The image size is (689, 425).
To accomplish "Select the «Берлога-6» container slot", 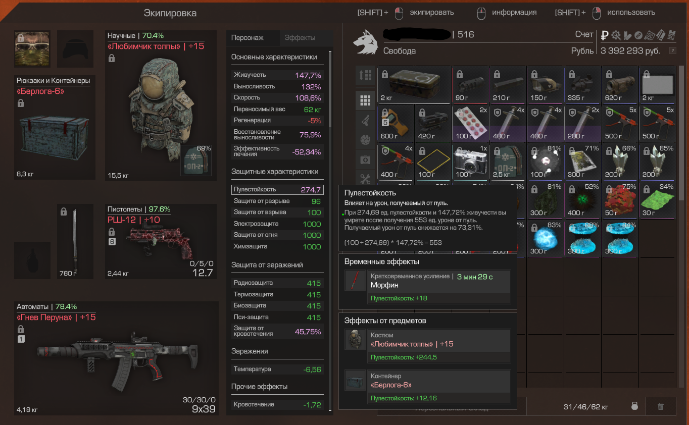I will click(55, 127).
